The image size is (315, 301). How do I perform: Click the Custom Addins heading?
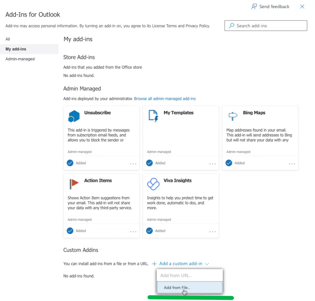(81, 250)
